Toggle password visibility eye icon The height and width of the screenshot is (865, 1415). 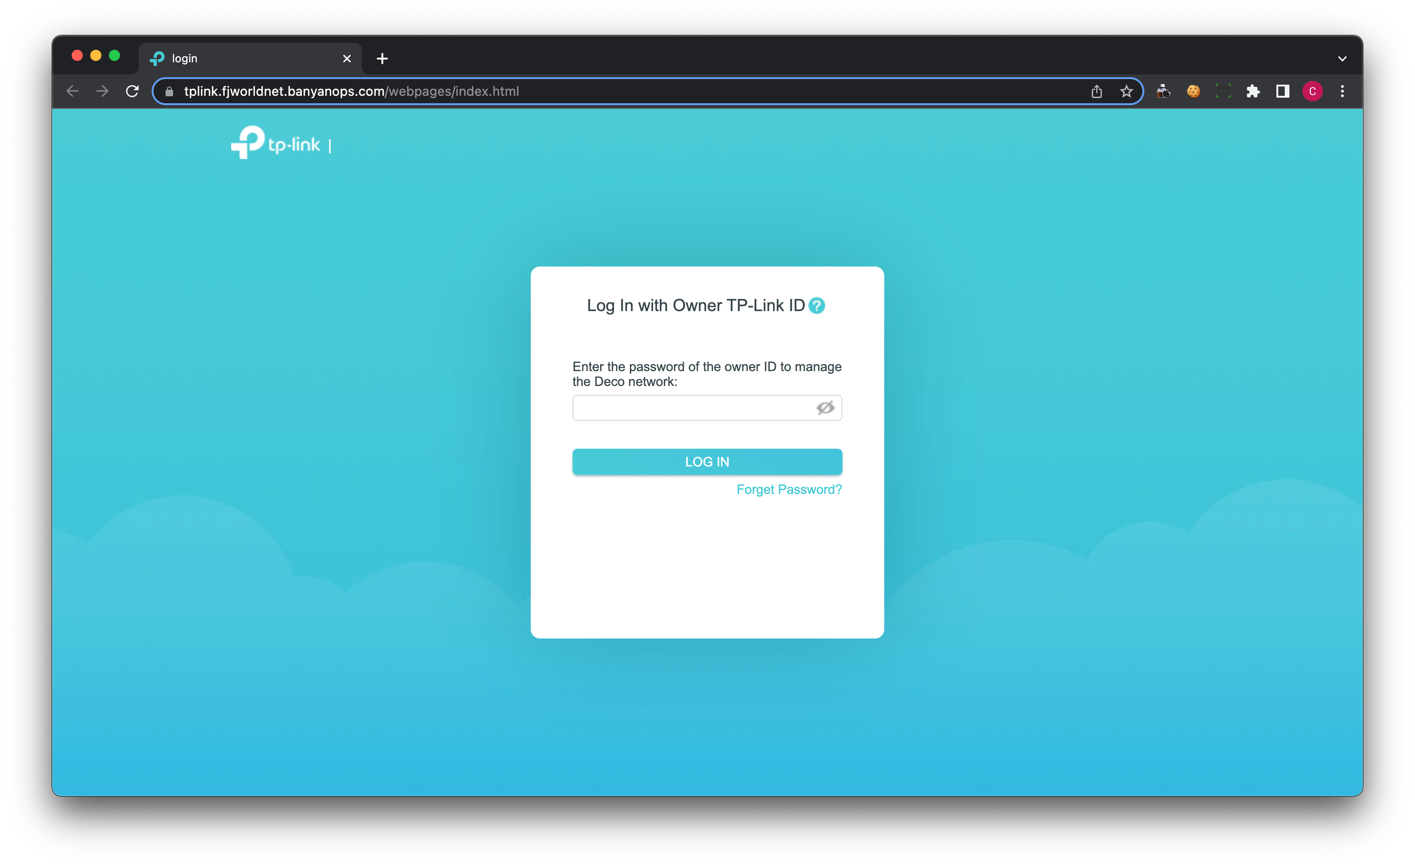pyautogui.click(x=825, y=407)
